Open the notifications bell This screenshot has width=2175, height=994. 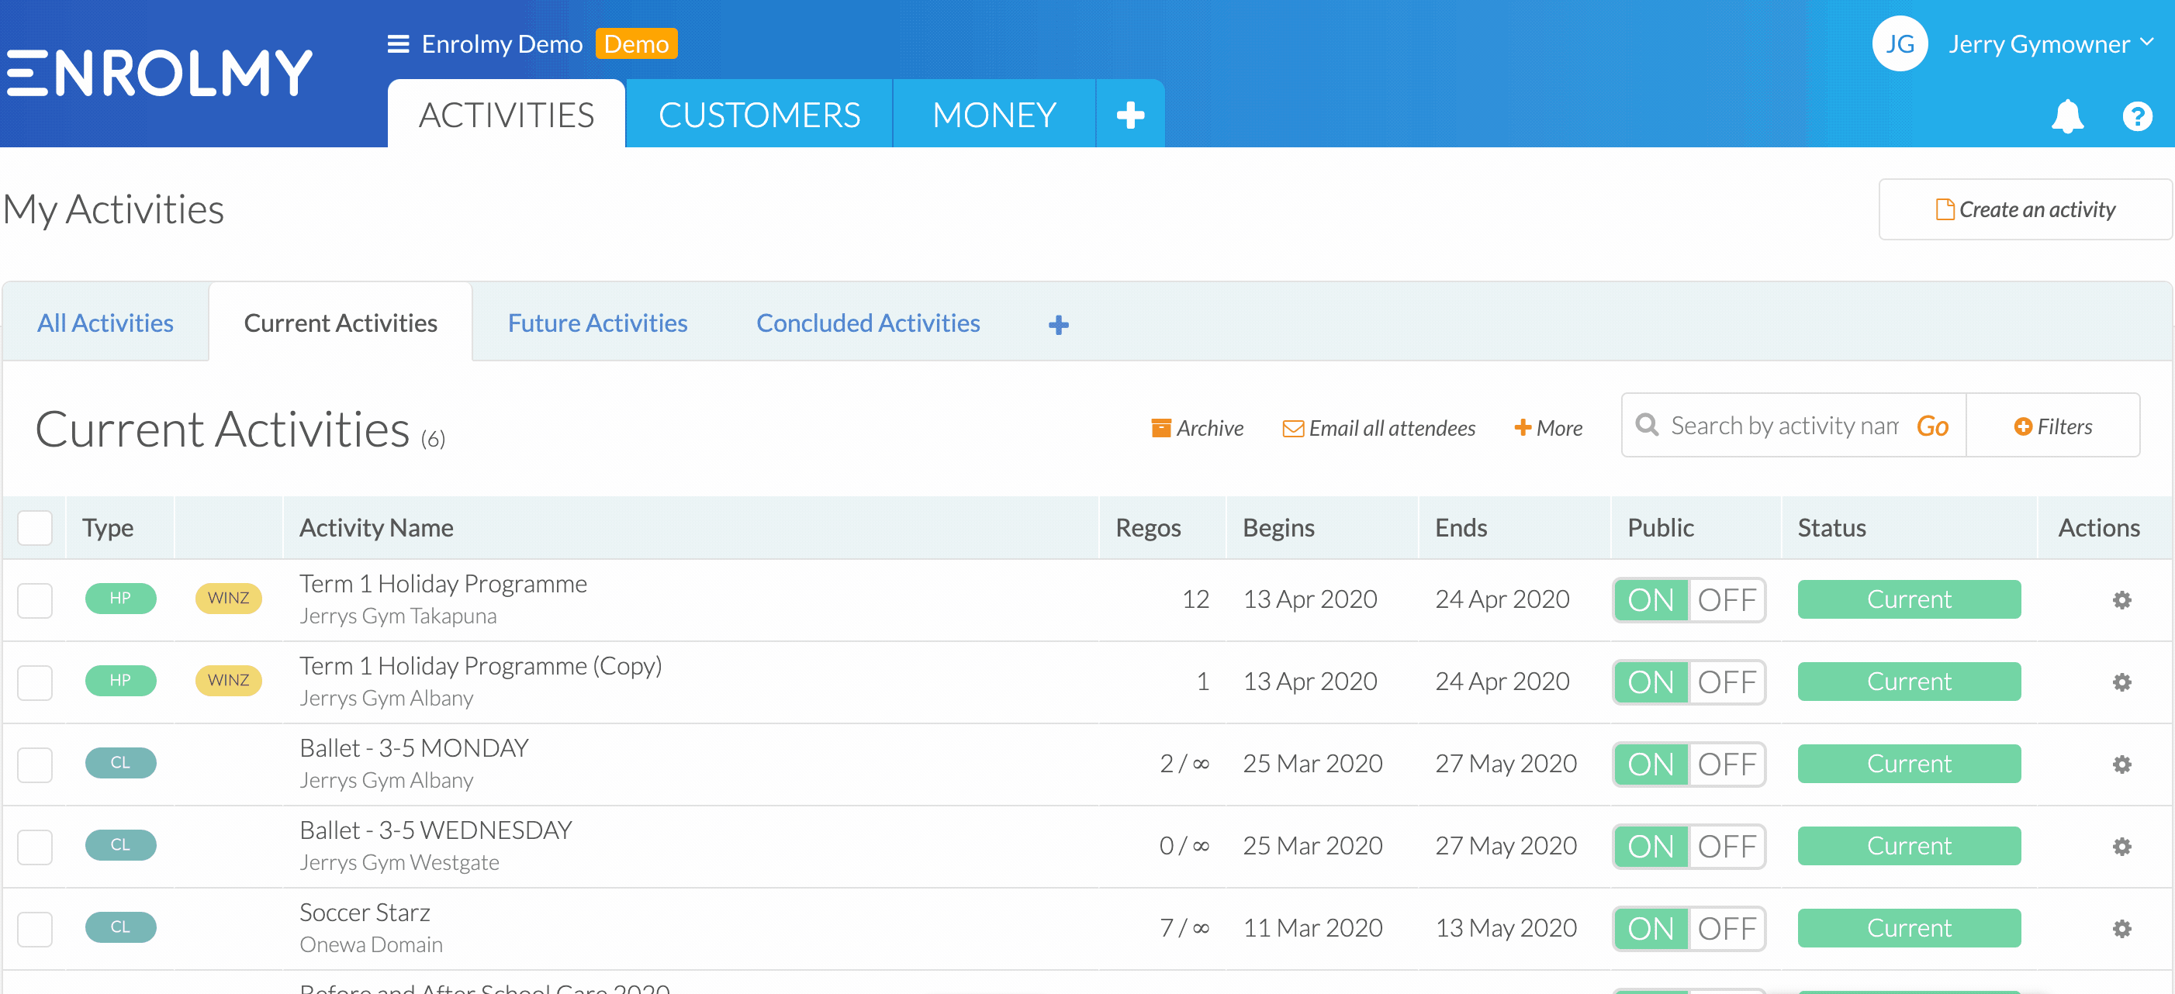point(2067,116)
